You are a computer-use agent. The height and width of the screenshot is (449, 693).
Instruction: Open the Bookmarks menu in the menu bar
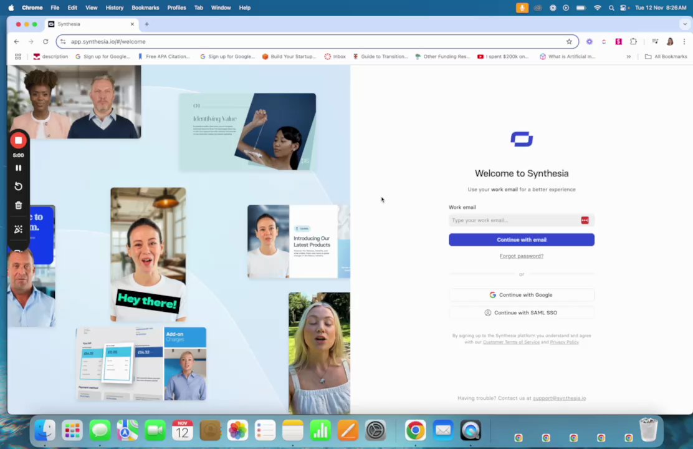(145, 7)
